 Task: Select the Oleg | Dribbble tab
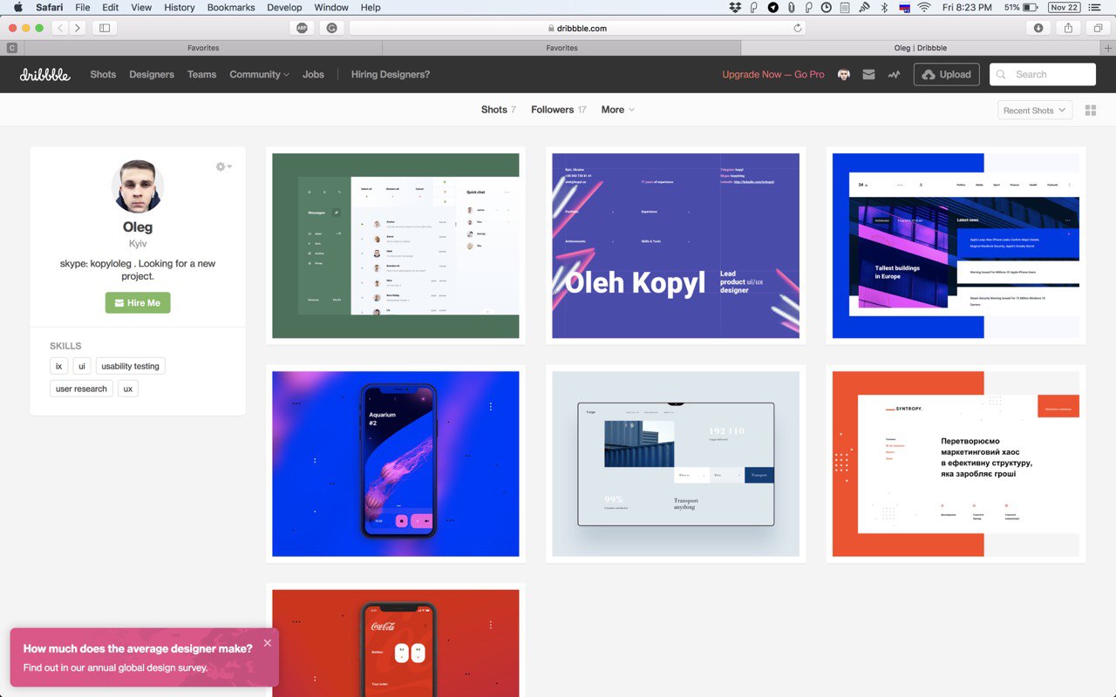pyautogui.click(x=921, y=48)
